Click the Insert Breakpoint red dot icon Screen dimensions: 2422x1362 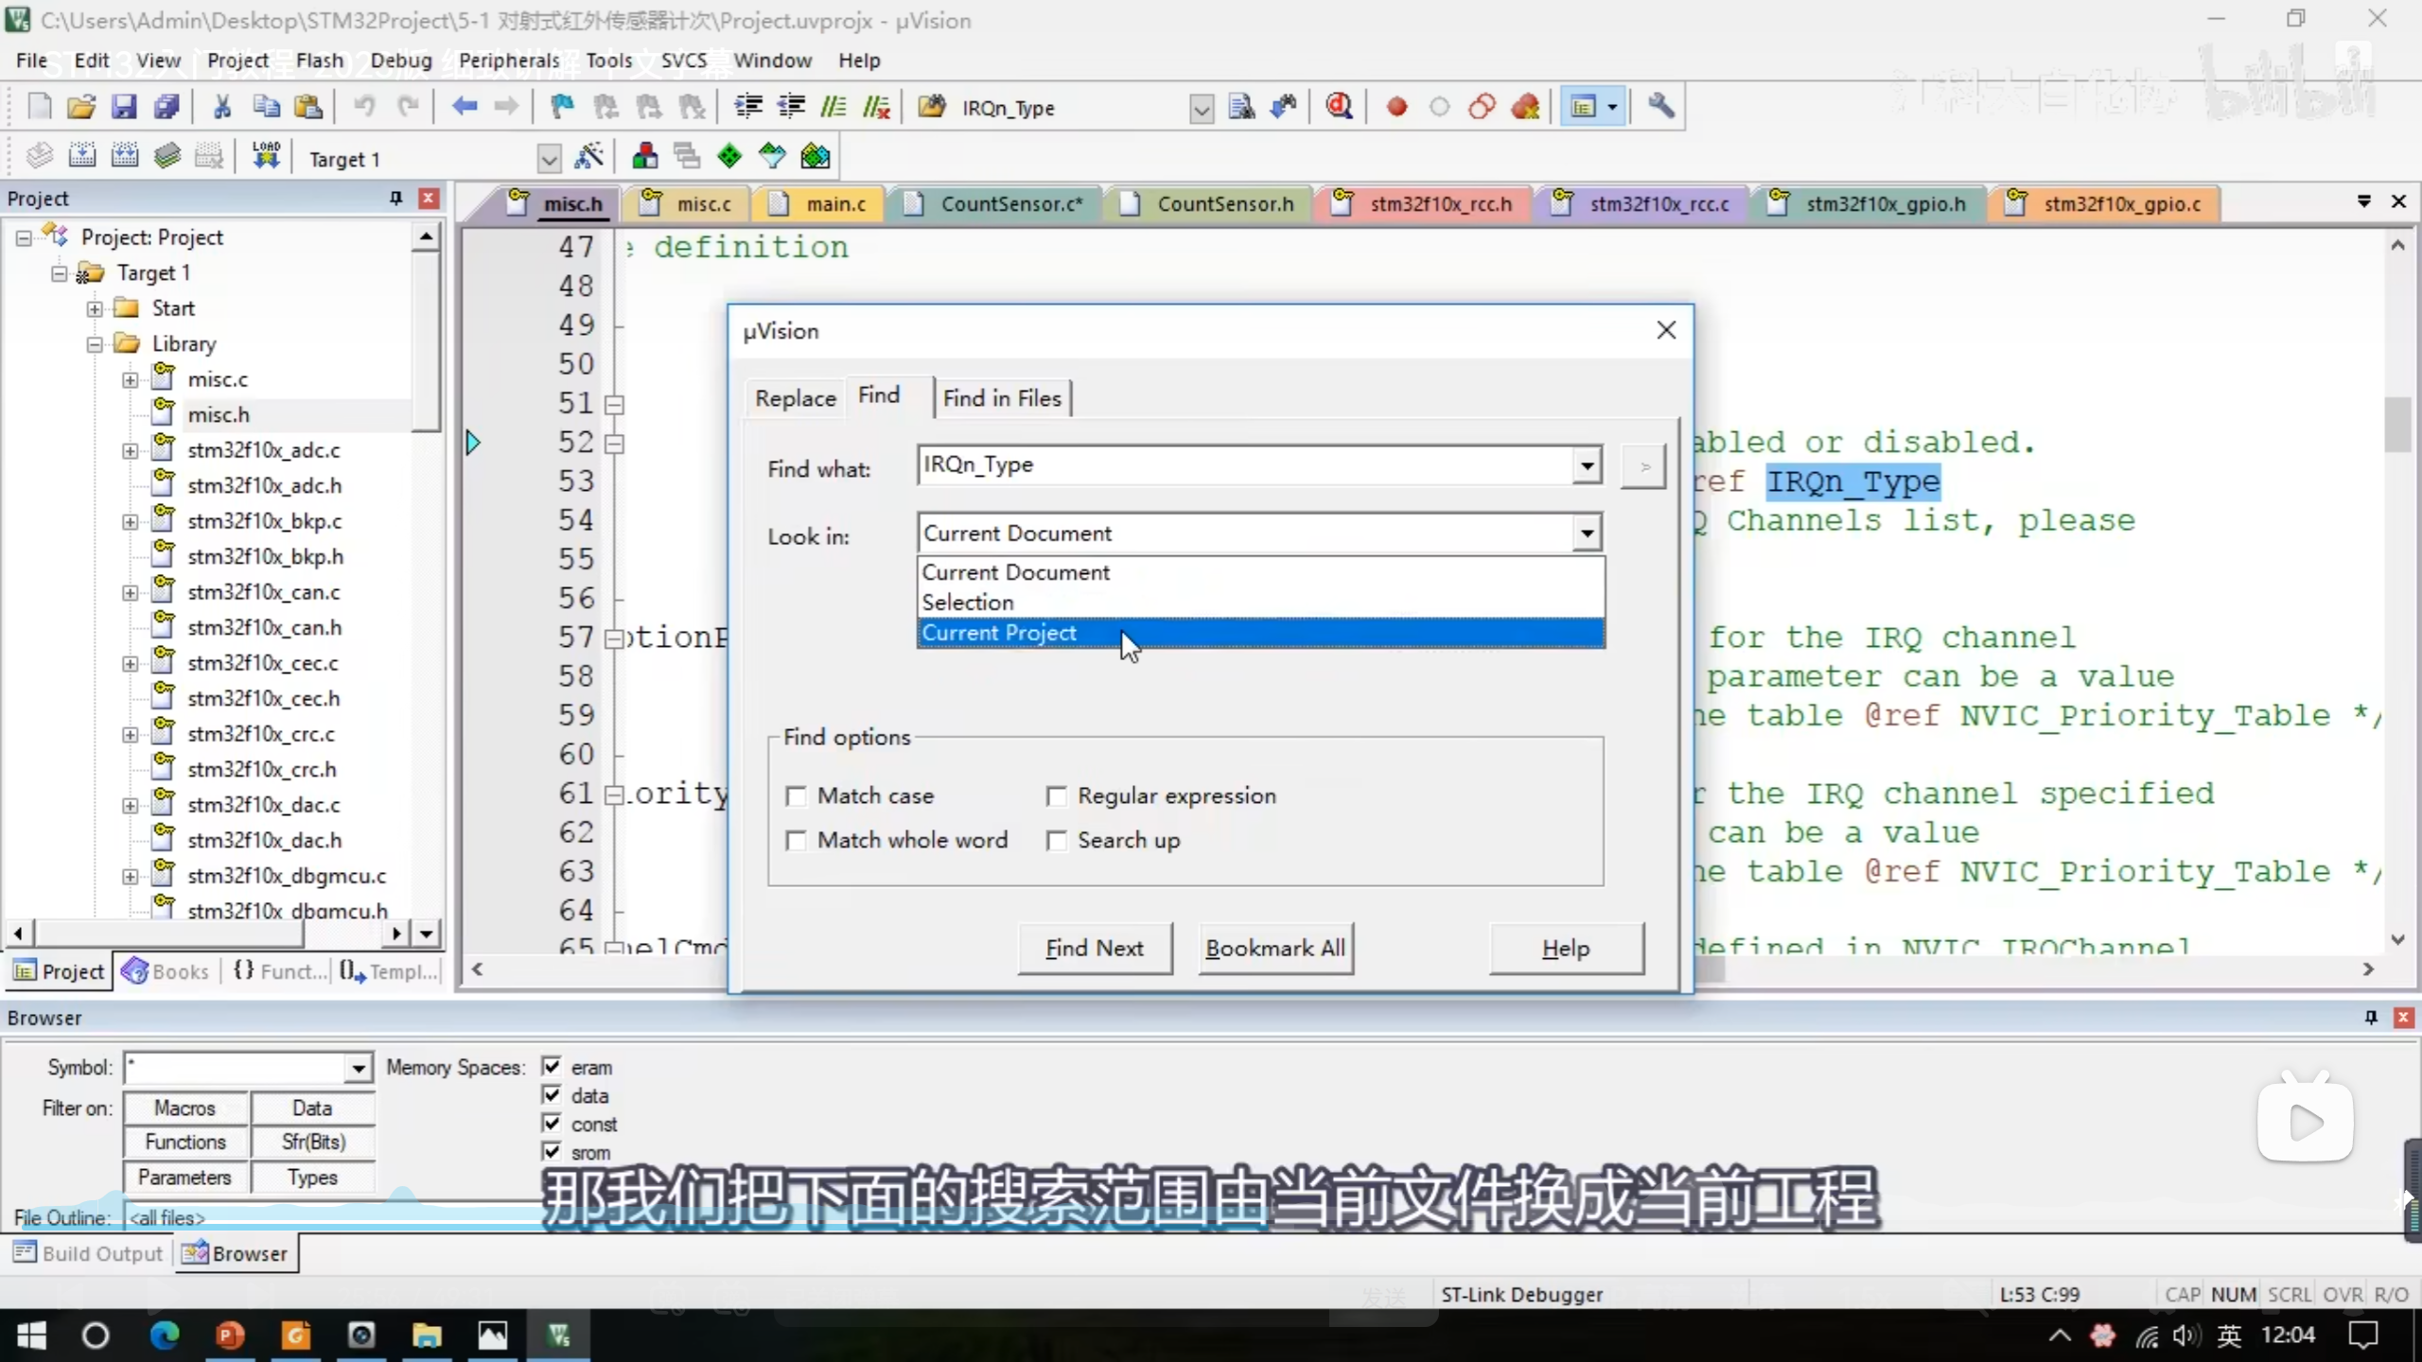(x=1396, y=107)
